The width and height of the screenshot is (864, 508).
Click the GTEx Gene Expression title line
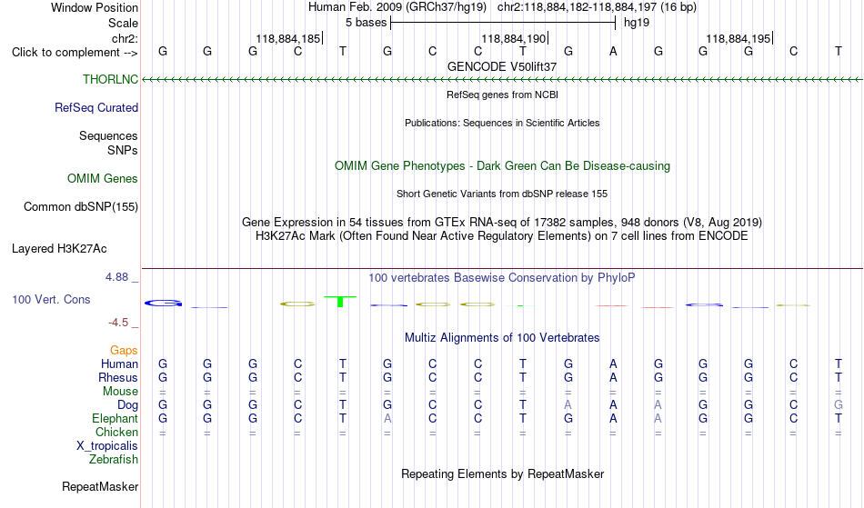click(502, 223)
